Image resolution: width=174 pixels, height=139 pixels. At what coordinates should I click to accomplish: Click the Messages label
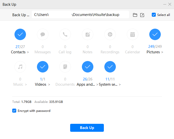tap(43, 52)
